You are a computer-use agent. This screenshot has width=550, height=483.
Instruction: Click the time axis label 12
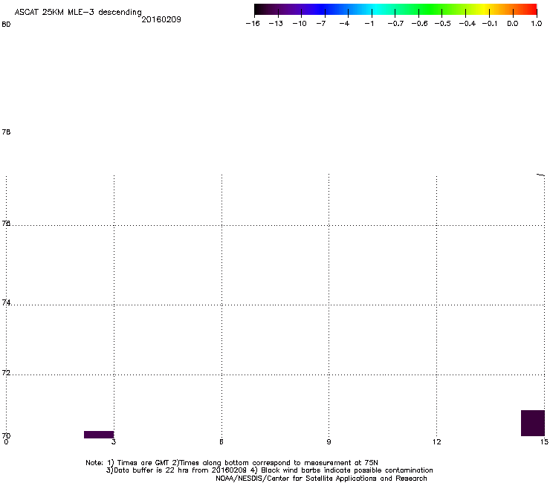(437, 442)
